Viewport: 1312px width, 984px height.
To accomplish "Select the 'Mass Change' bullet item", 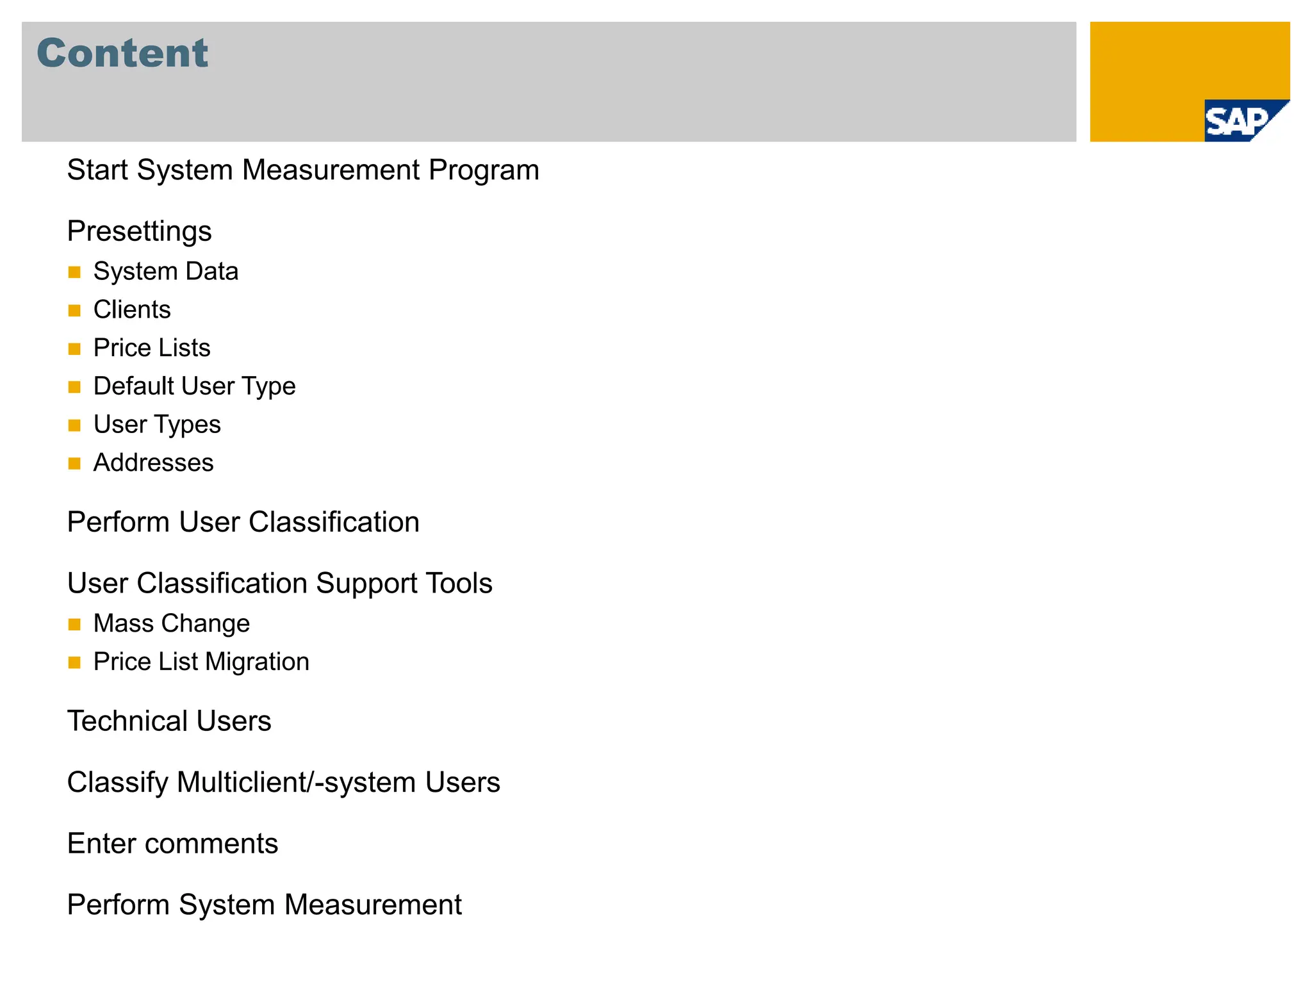I will coord(172,624).
